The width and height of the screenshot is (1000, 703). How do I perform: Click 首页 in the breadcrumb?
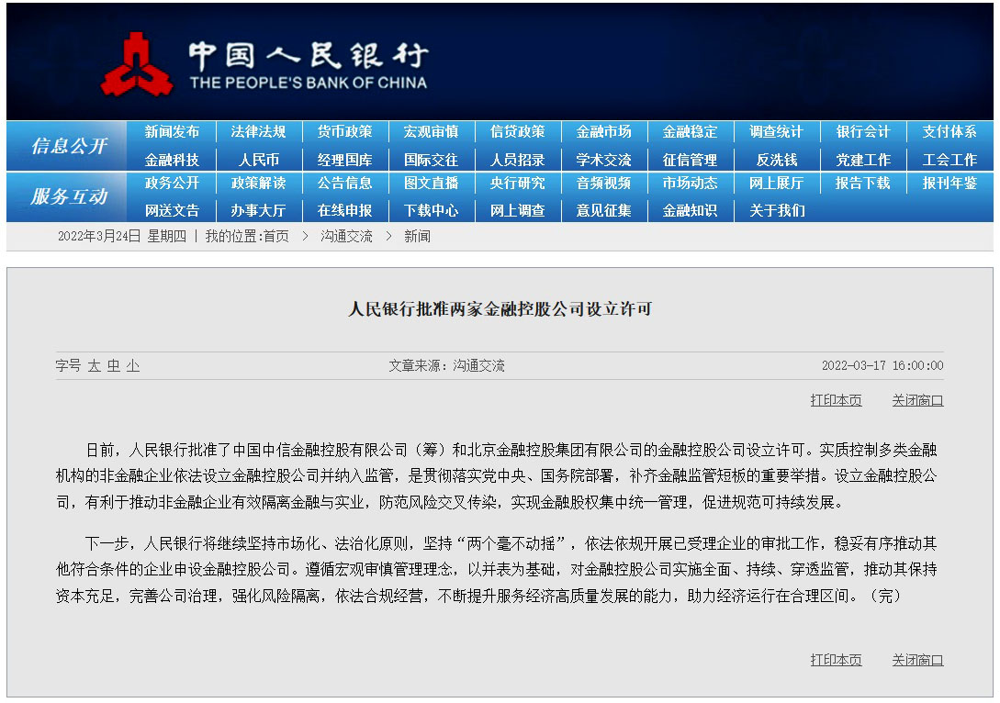[275, 237]
